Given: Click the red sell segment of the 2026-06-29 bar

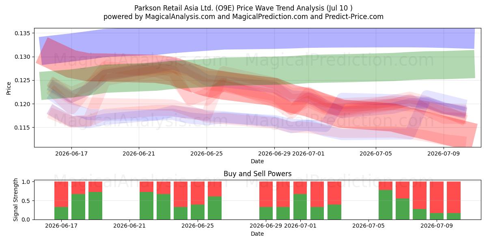Looking at the screenshot, I should coord(266,194).
